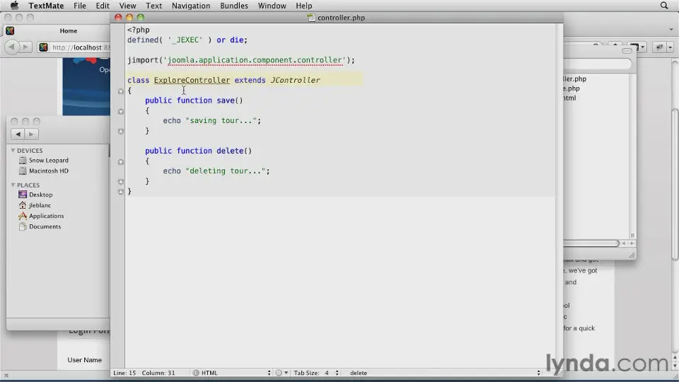Open the TextMate application menu
Screen dimensions: 679x382
pos(46,6)
